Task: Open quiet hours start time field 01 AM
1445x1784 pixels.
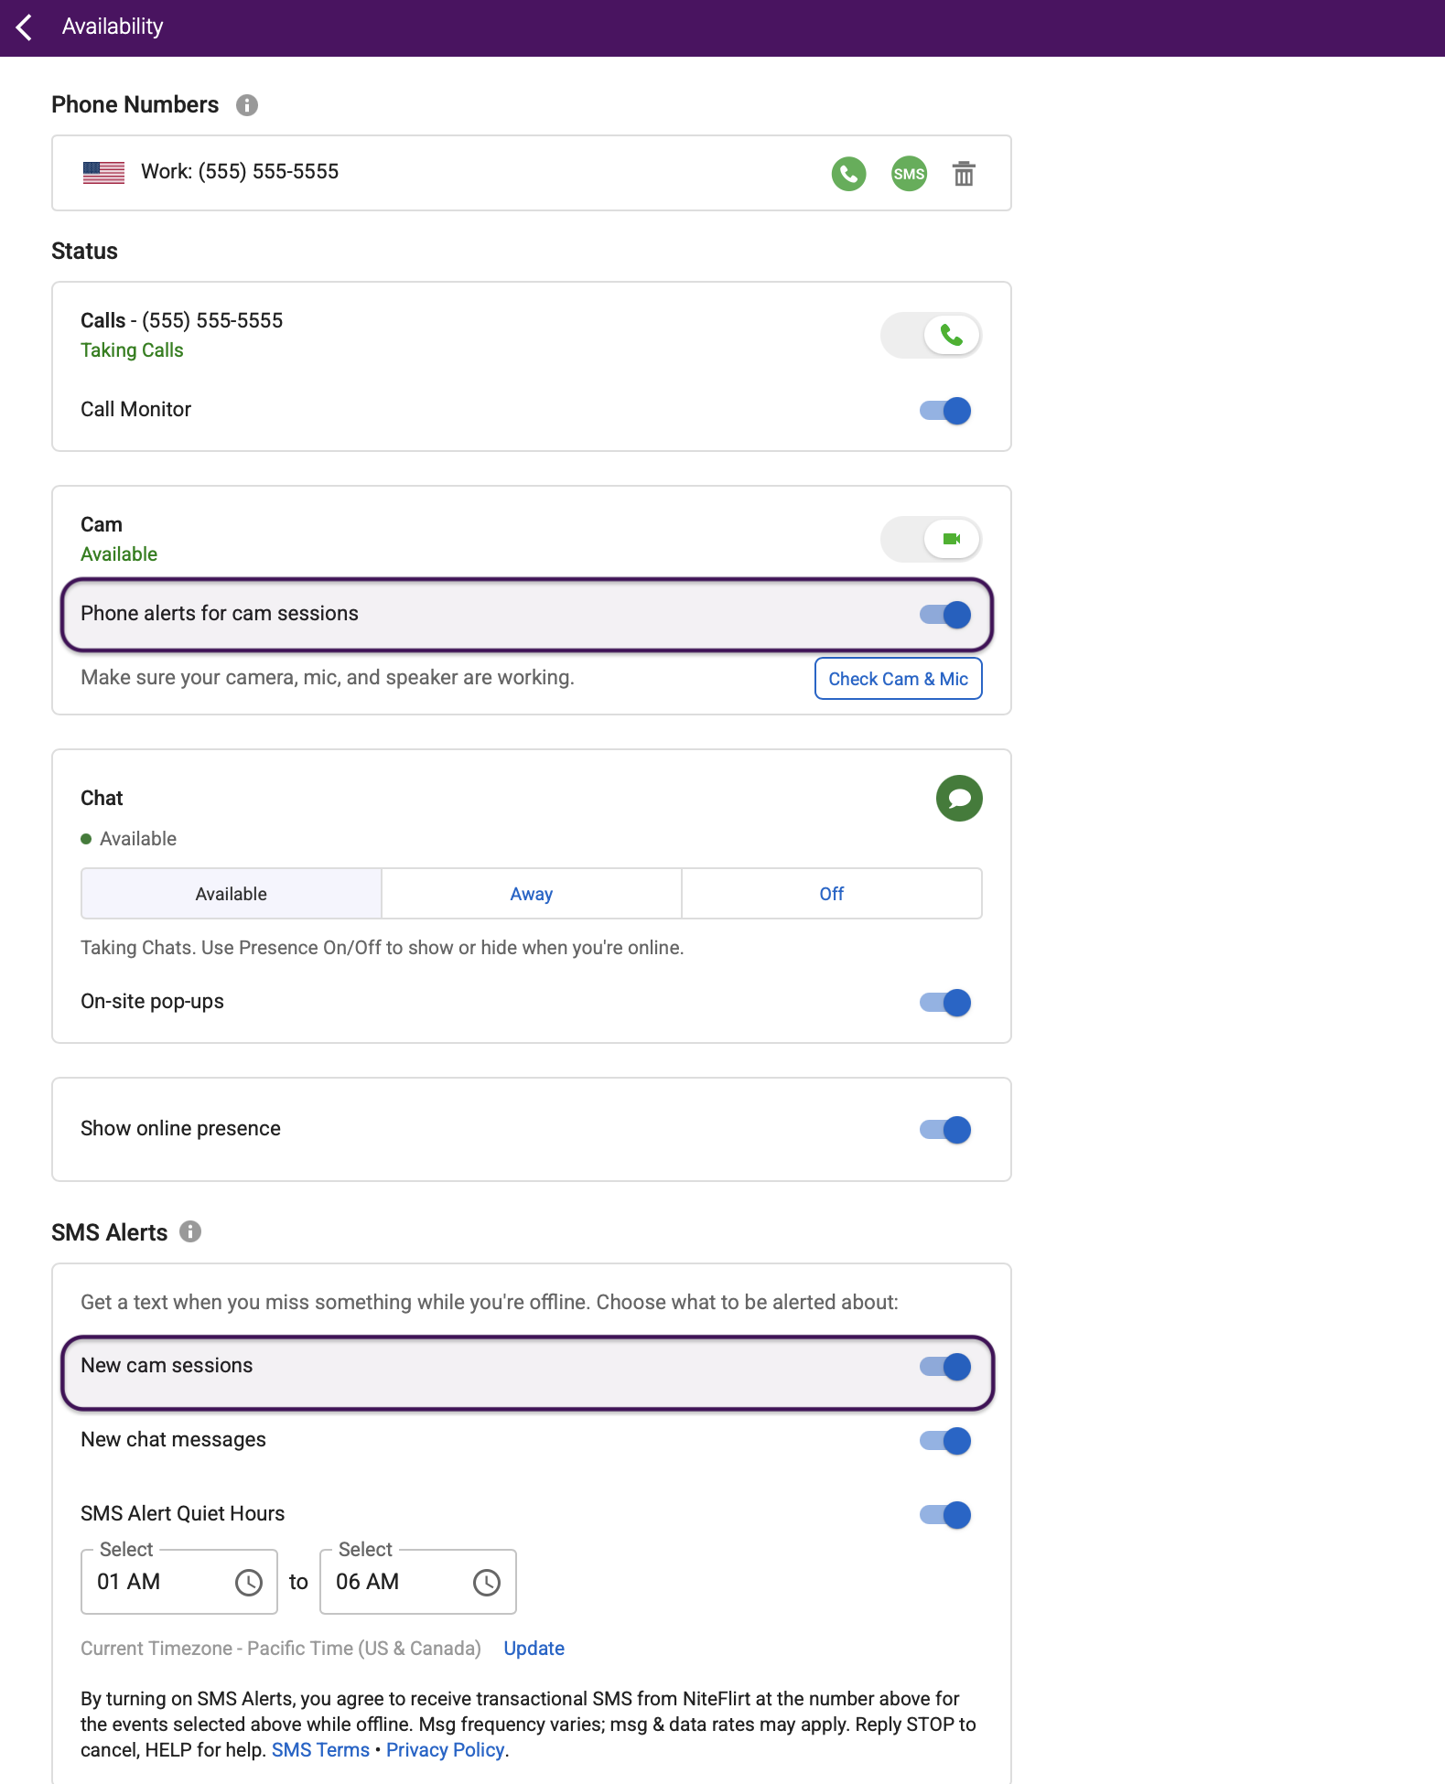Action: [x=179, y=1582]
